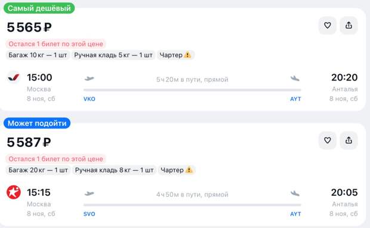Click AYT arrival code in second ticket

tap(295, 214)
